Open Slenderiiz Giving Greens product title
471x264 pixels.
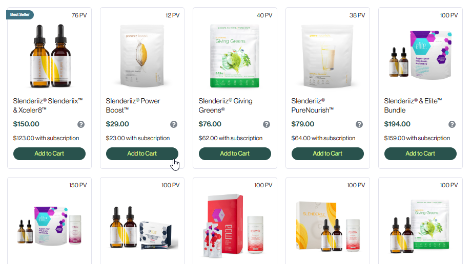click(226, 105)
